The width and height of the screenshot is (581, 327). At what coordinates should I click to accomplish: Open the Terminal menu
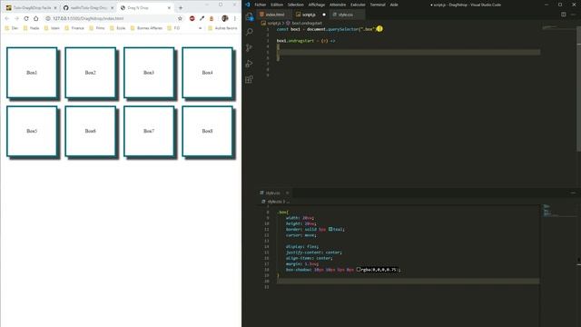coord(378,5)
